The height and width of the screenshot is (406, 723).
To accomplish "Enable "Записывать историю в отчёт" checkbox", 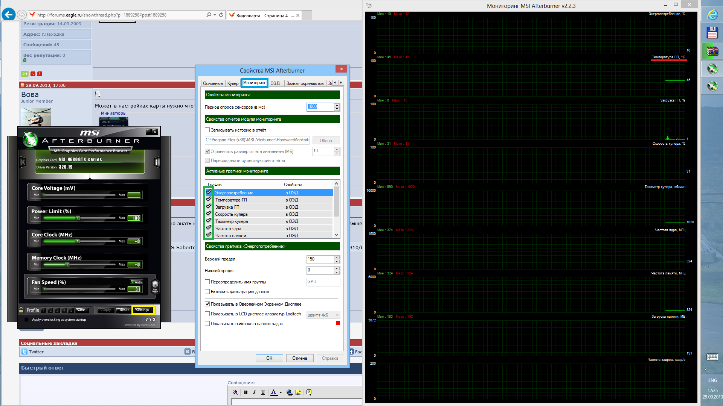I will point(207,130).
